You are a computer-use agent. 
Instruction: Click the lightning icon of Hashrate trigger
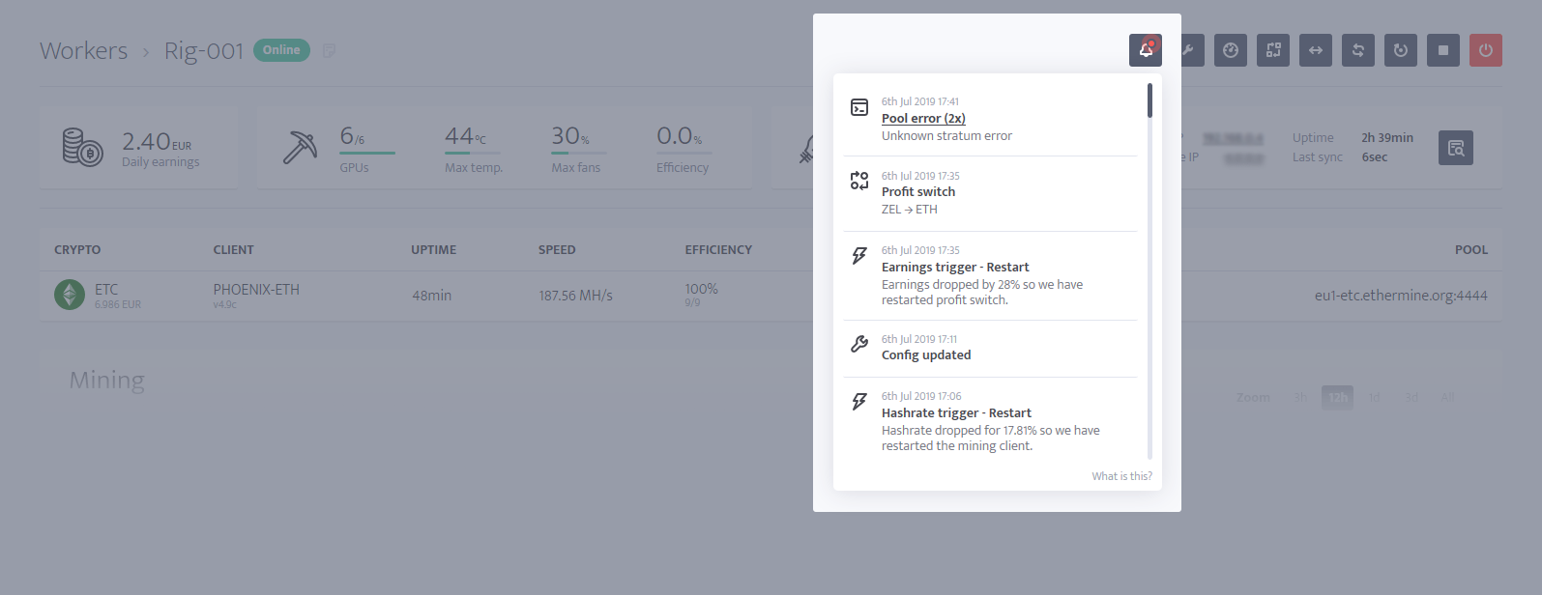point(859,402)
